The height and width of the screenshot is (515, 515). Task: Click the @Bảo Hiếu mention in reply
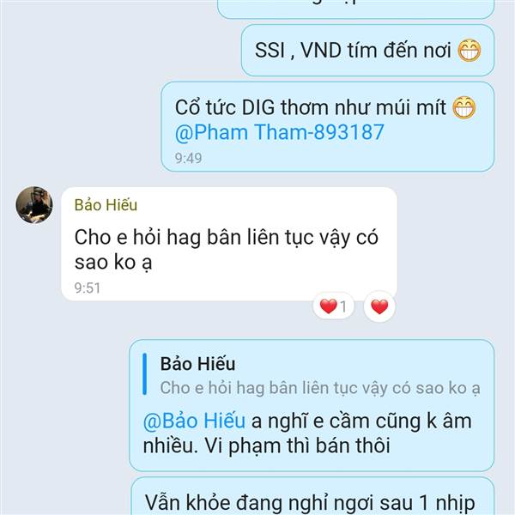click(x=194, y=421)
